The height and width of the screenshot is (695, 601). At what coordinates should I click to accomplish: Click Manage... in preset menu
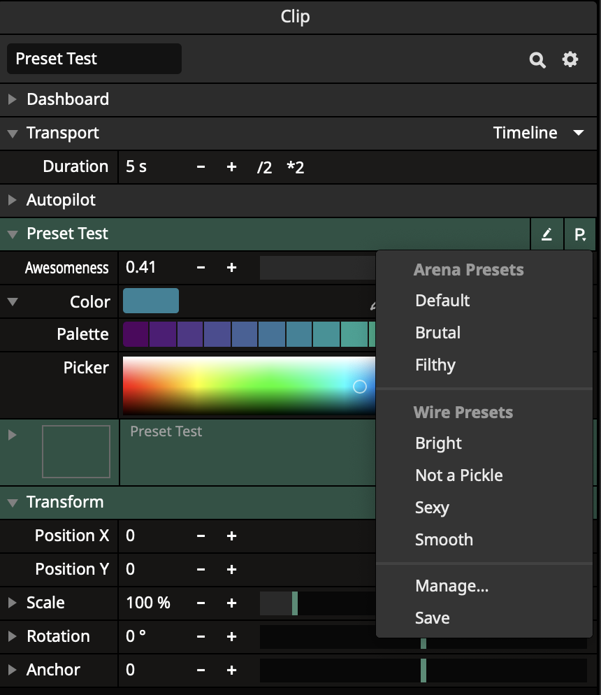pyautogui.click(x=451, y=586)
